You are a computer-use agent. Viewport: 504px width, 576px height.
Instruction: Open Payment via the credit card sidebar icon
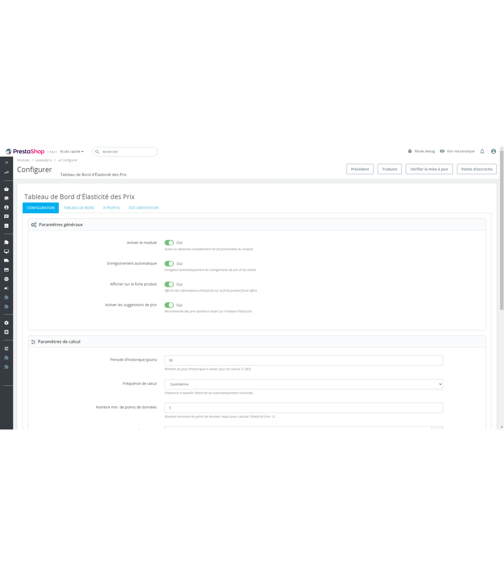[x=6, y=270]
